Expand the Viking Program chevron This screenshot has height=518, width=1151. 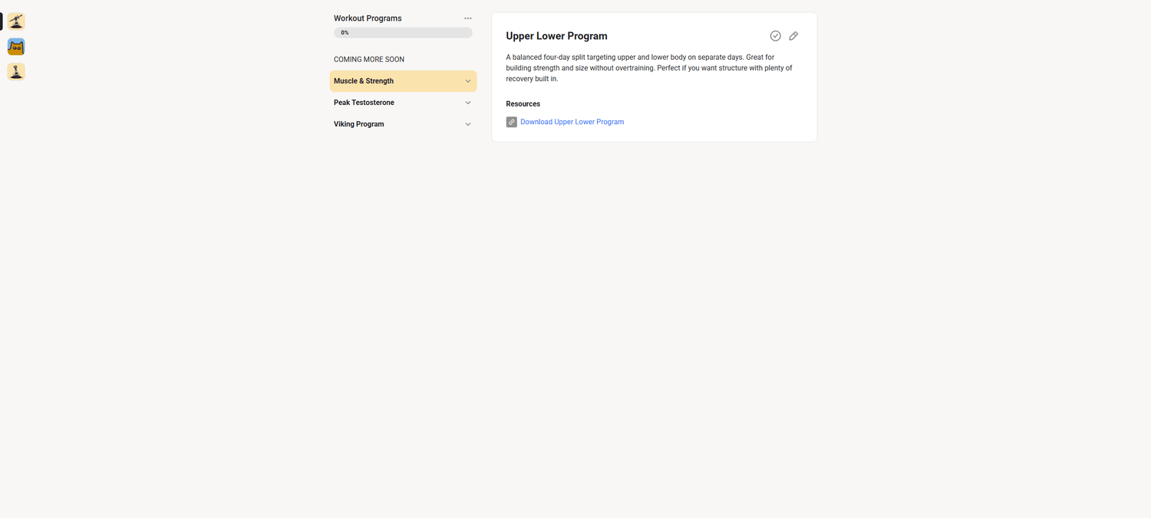coord(468,124)
